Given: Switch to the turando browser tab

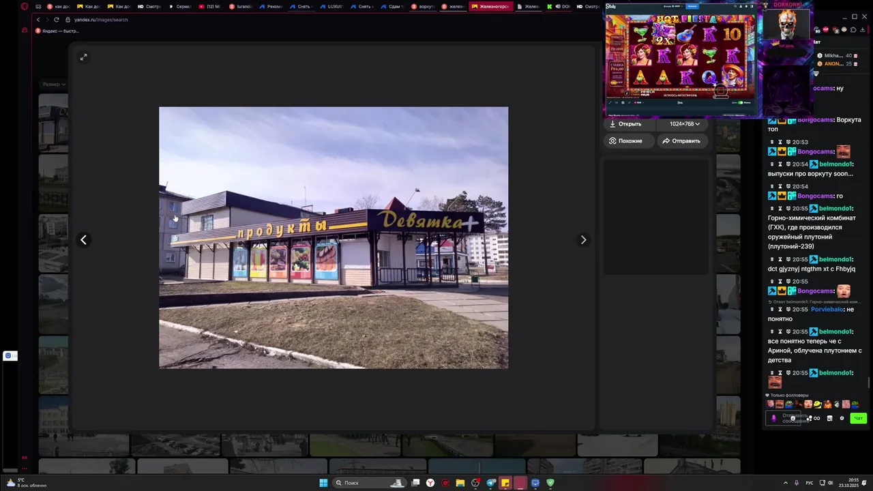Looking at the screenshot, I should click(240, 6).
